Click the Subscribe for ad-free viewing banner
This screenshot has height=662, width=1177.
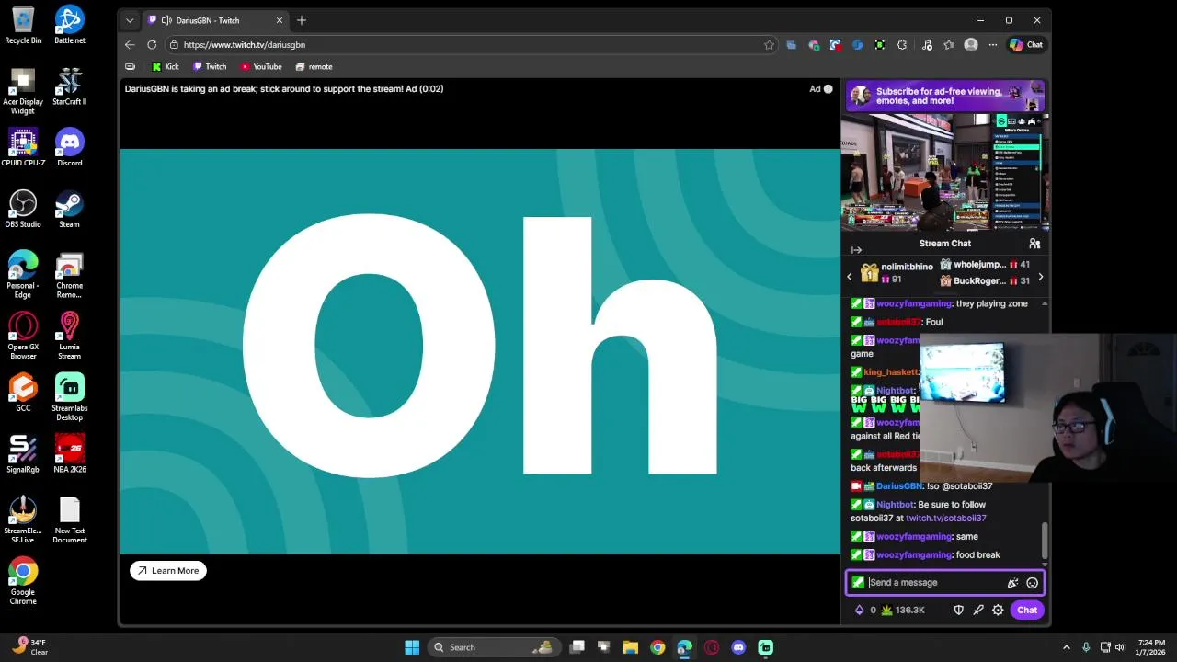coord(945,96)
